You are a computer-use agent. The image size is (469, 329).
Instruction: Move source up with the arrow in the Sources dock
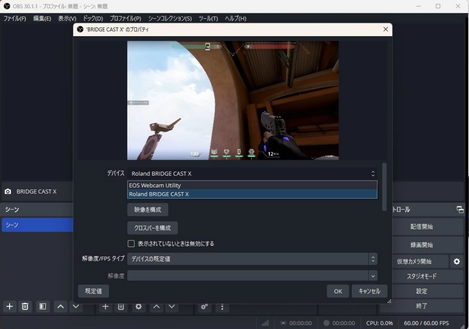click(x=157, y=307)
